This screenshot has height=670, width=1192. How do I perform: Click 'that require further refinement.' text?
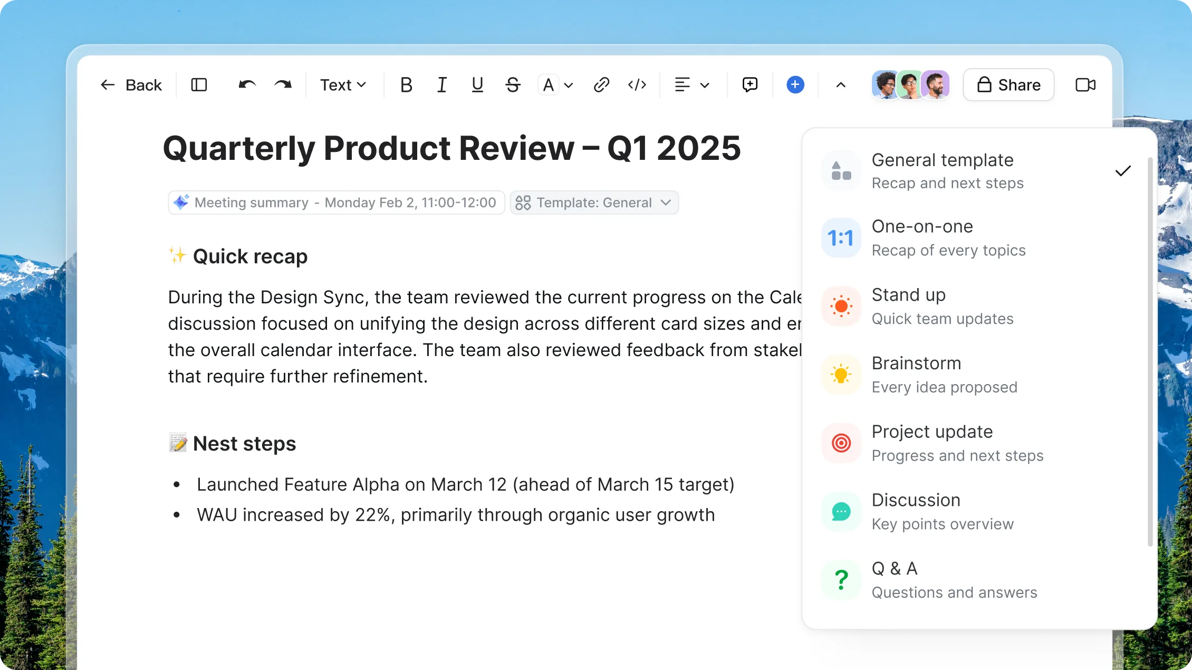coord(298,377)
